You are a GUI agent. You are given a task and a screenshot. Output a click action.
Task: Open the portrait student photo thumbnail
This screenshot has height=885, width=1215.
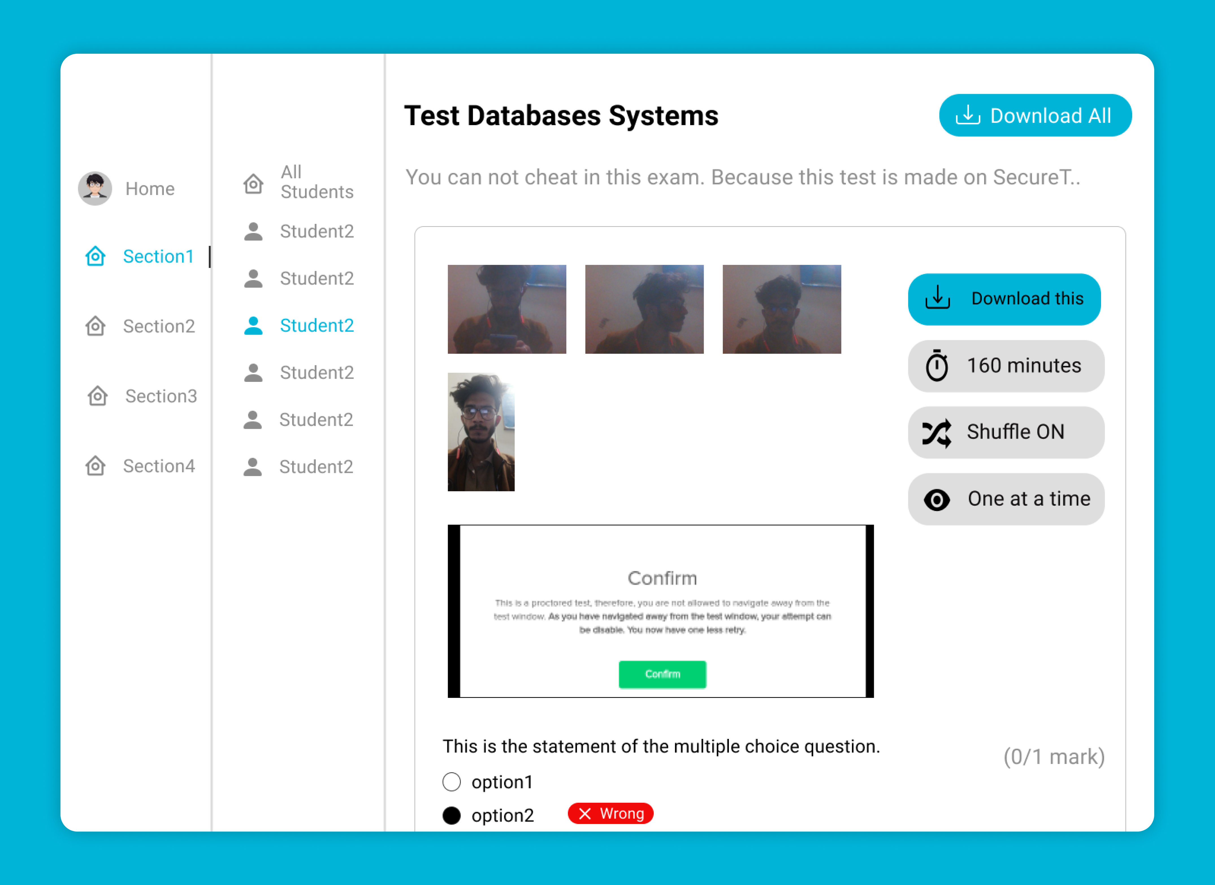click(x=481, y=432)
